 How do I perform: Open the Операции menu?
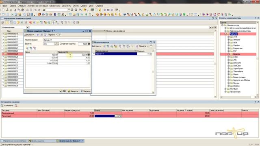click(x=22, y=6)
